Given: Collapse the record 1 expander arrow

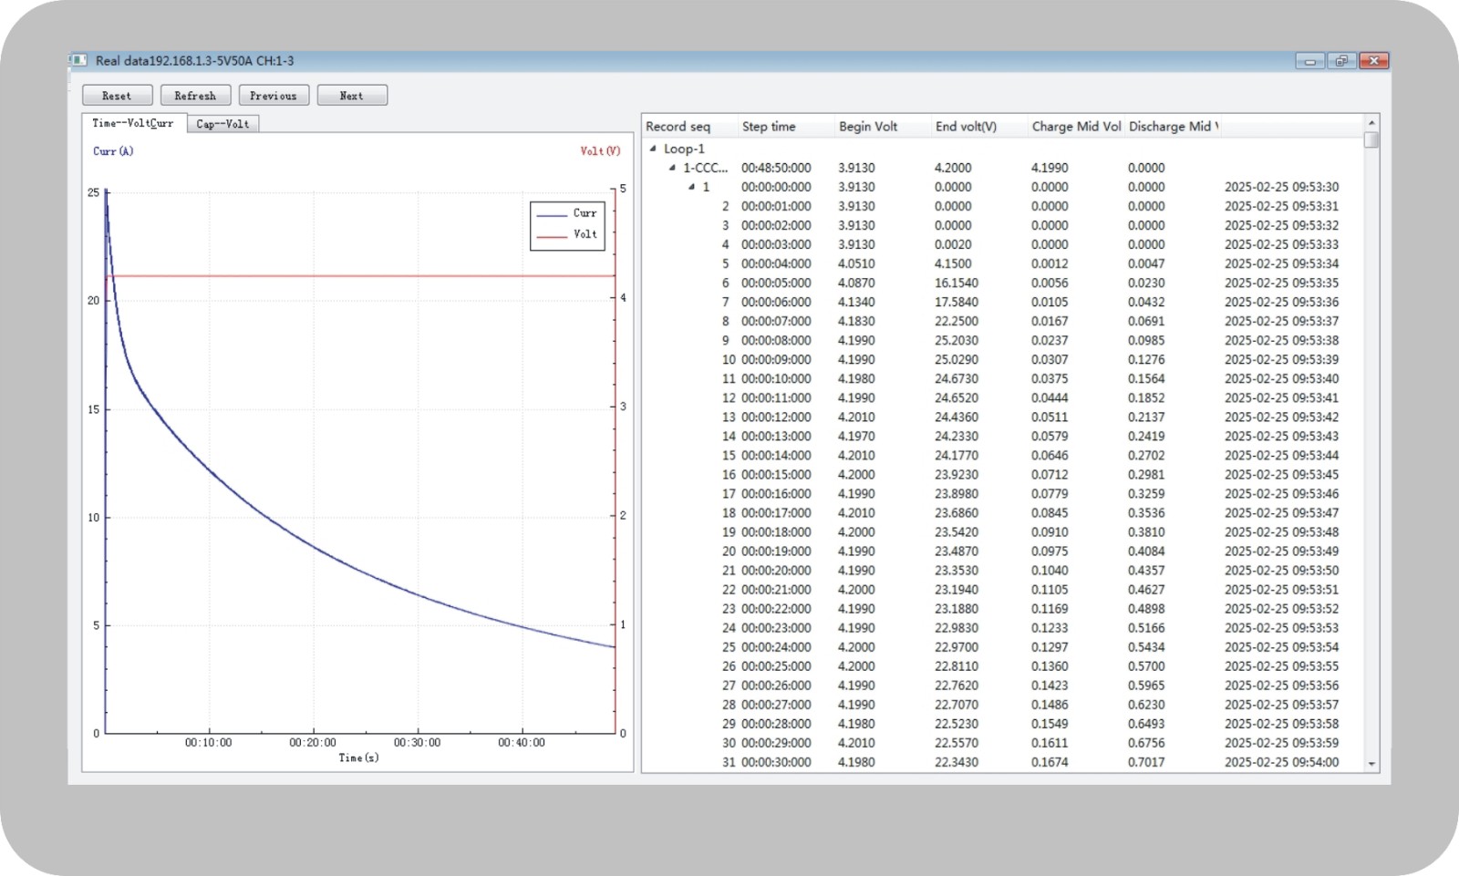Looking at the screenshot, I should pyautogui.click(x=691, y=187).
